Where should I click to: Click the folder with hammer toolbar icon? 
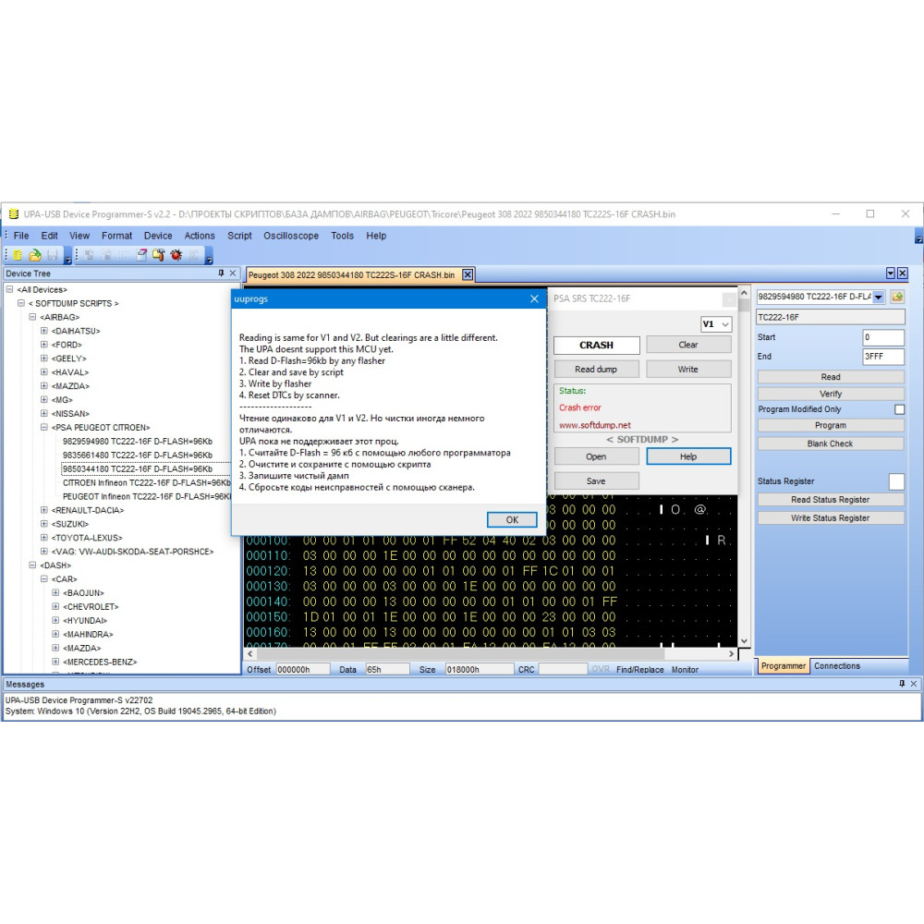(x=159, y=255)
